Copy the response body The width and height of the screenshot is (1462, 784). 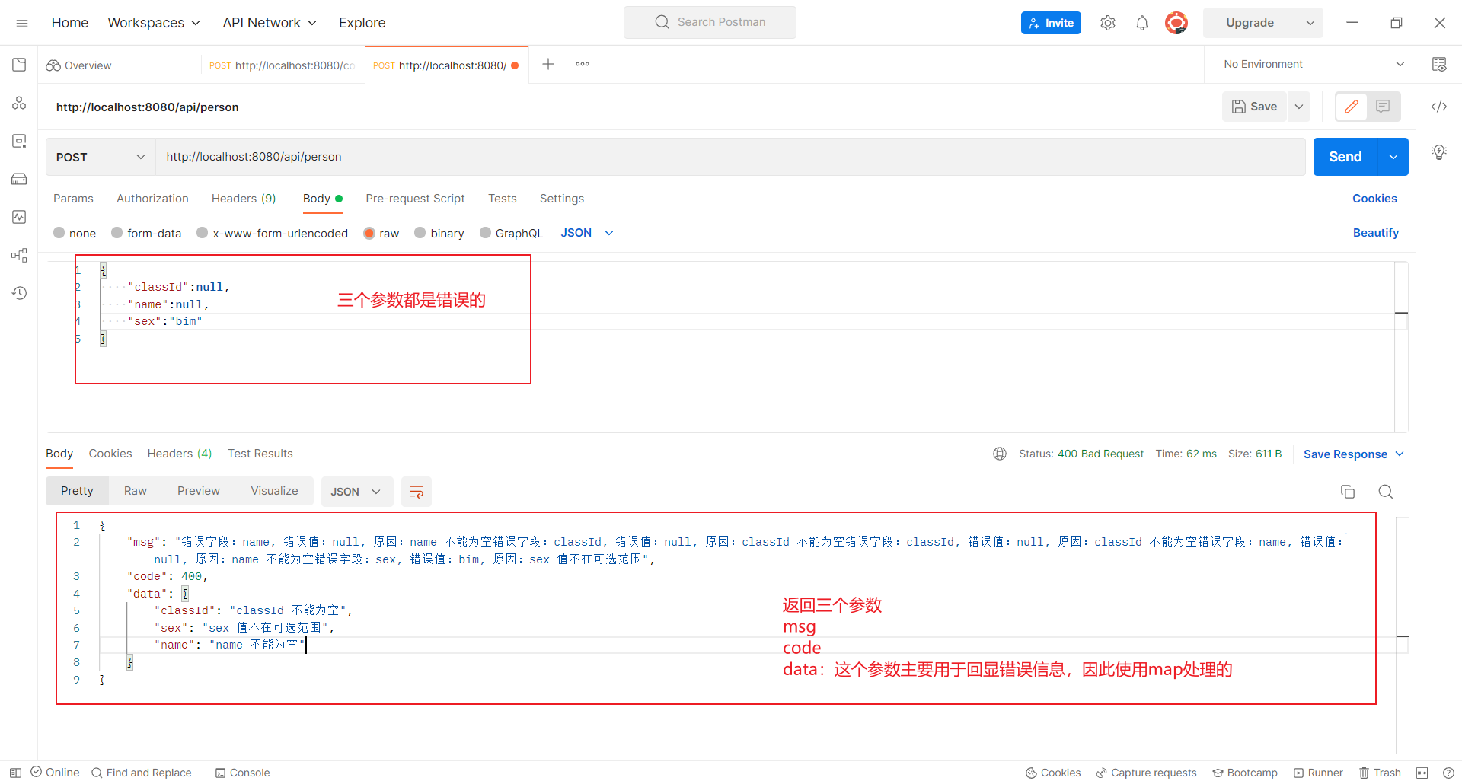point(1348,492)
